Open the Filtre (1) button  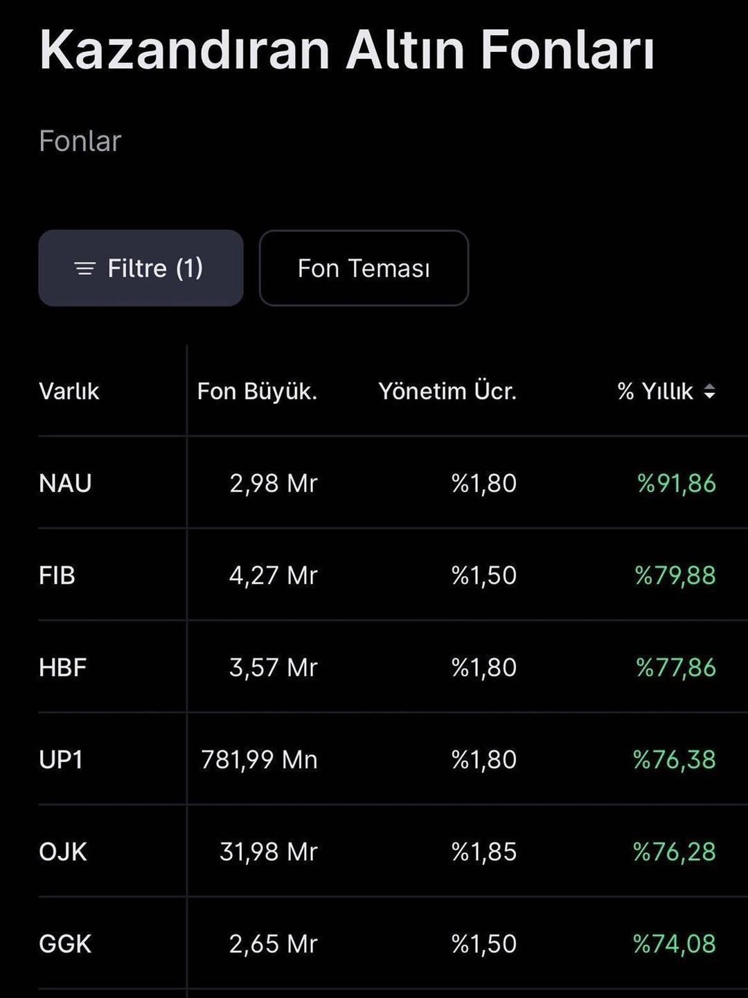141,268
